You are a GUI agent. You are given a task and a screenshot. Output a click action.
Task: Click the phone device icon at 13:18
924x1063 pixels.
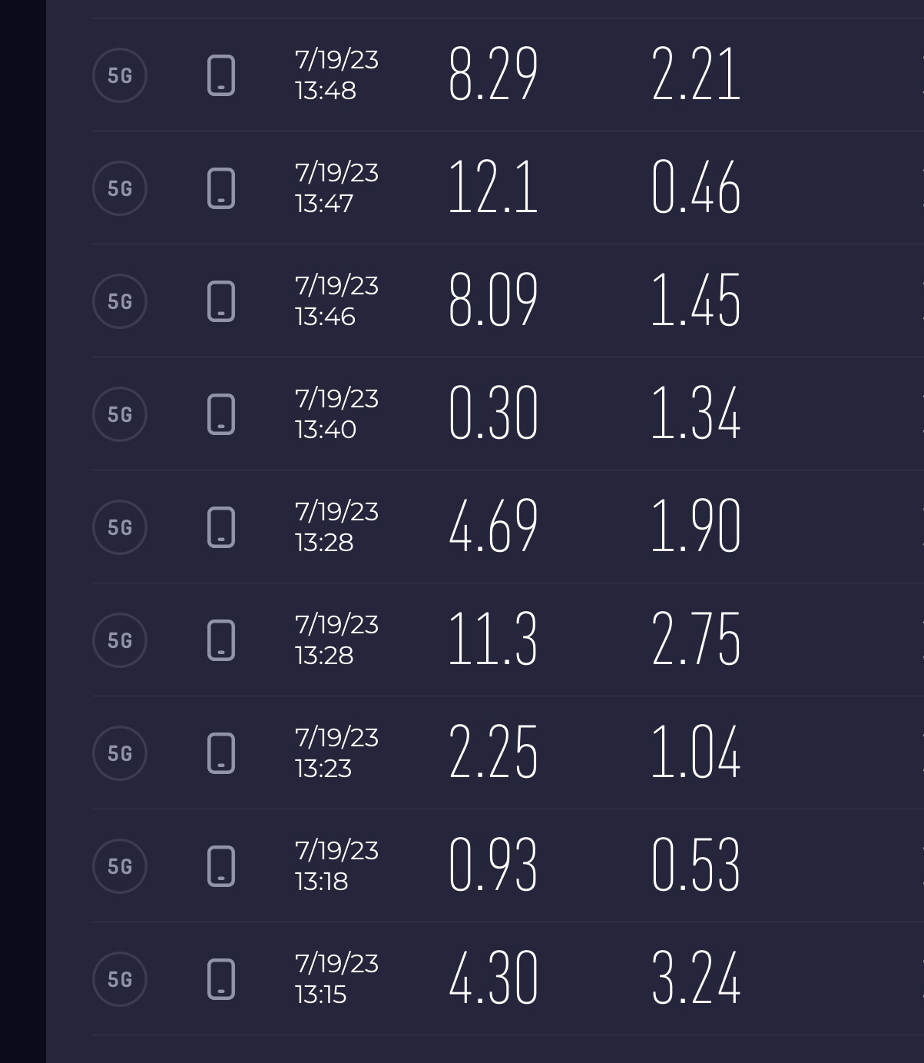(x=221, y=866)
